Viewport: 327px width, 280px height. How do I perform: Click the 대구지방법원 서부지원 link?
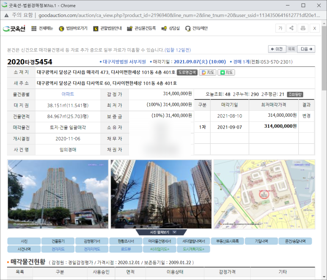125,62
